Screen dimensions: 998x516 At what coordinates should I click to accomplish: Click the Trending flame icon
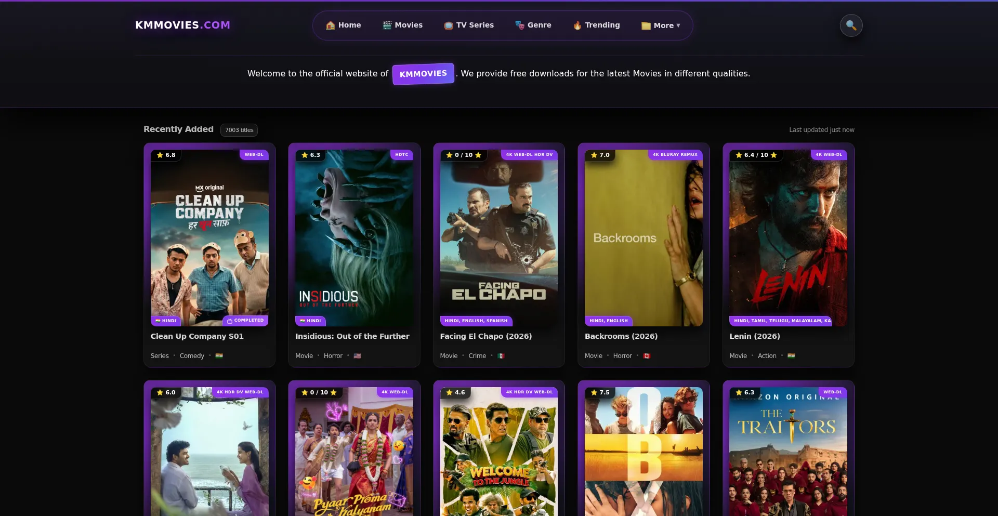click(577, 25)
